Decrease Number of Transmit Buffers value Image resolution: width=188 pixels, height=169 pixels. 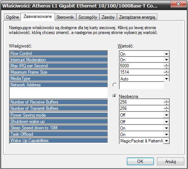pos(167,110)
